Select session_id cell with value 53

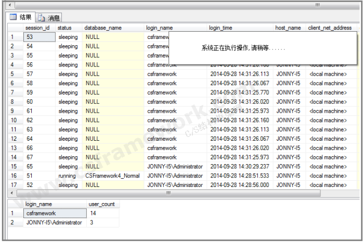39,37
